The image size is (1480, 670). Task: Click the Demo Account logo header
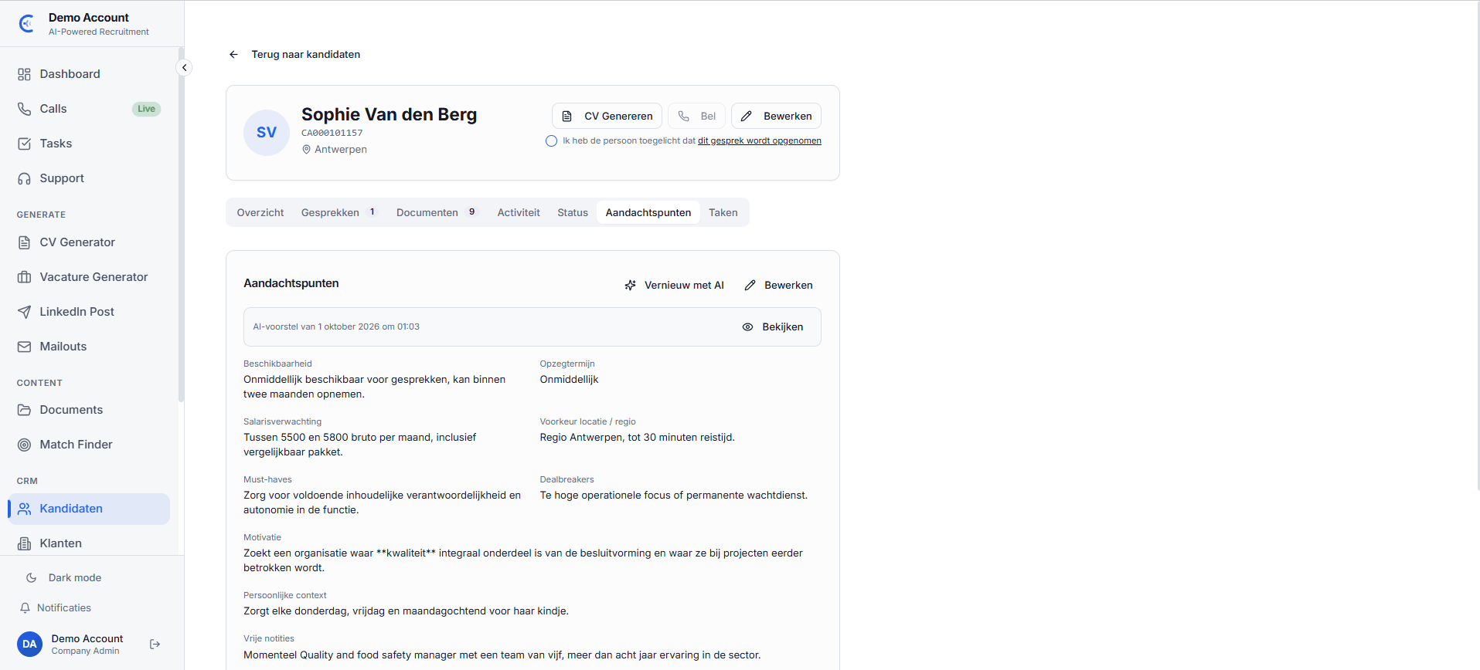coord(83,24)
